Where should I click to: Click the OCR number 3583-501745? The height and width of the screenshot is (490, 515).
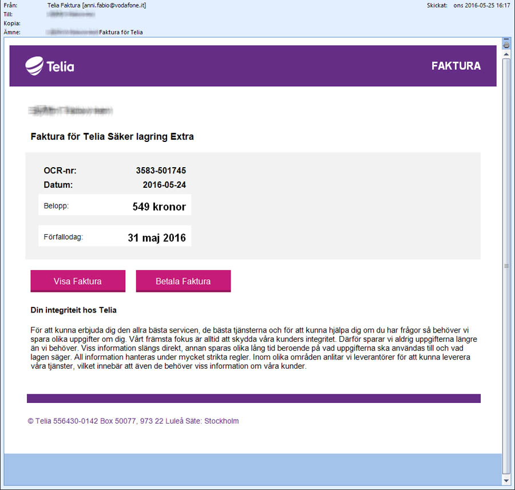(x=161, y=171)
